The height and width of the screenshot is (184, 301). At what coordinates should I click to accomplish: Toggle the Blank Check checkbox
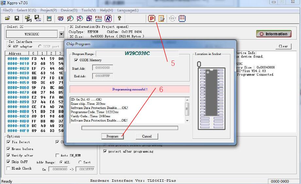point(8,168)
